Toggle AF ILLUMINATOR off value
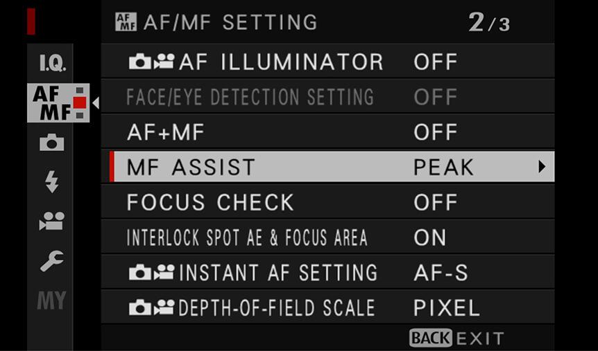The width and height of the screenshot is (598, 351). point(436,62)
